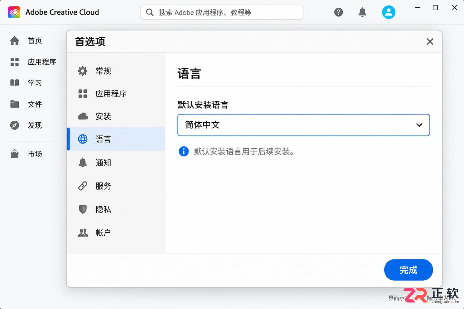Open notifications bell in top bar

coord(362,12)
